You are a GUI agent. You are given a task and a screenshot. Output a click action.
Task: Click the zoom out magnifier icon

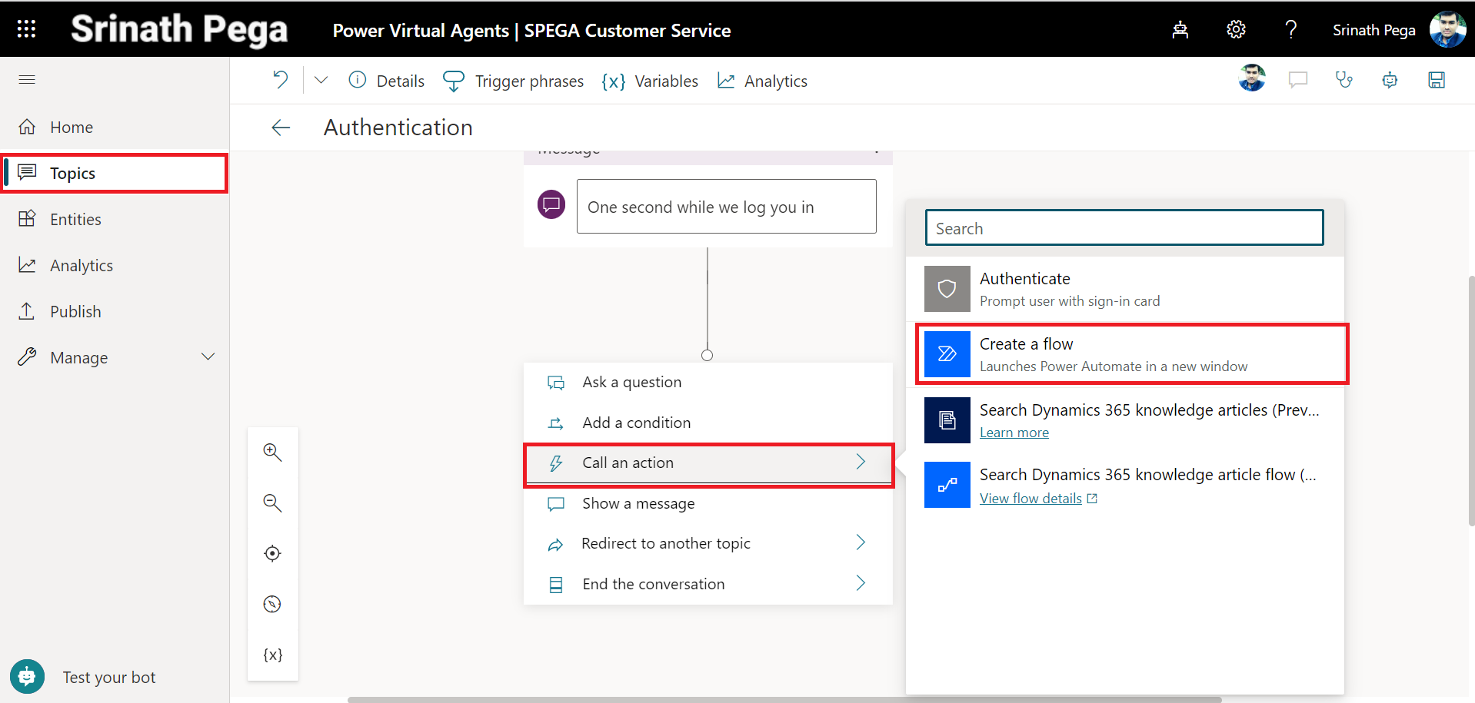272,502
